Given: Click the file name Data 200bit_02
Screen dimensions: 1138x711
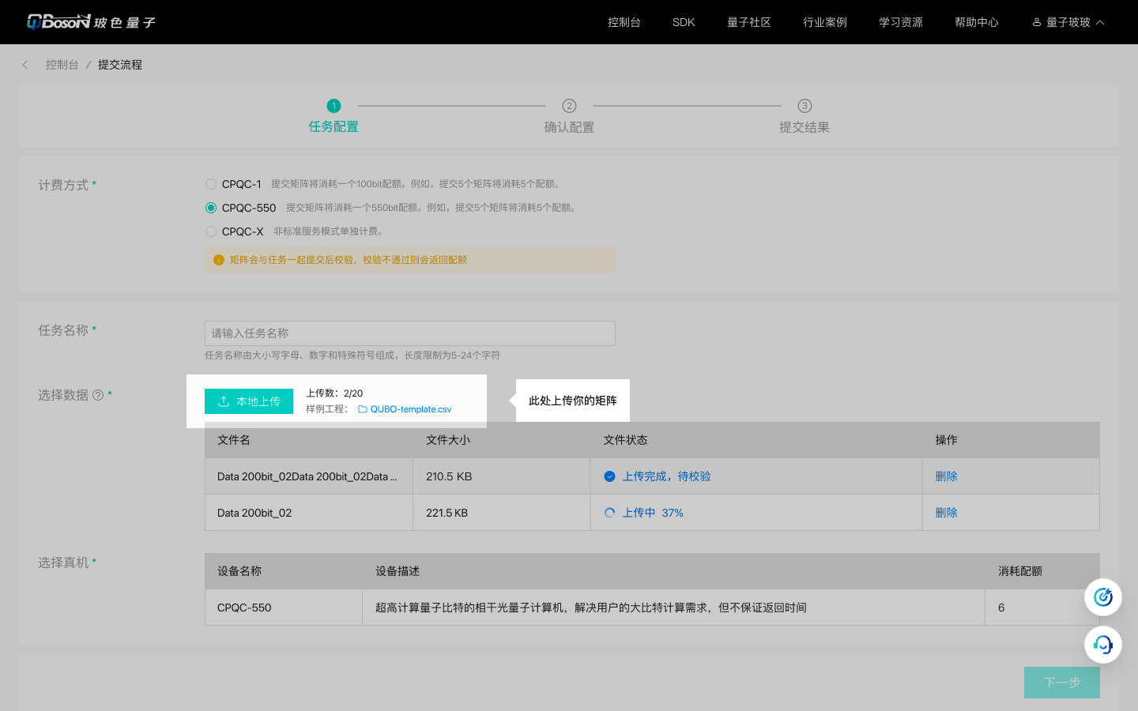Looking at the screenshot, I should [254, 513].
